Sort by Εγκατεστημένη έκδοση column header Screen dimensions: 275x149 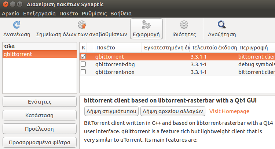pyautogui.click(x=166, y=48)
